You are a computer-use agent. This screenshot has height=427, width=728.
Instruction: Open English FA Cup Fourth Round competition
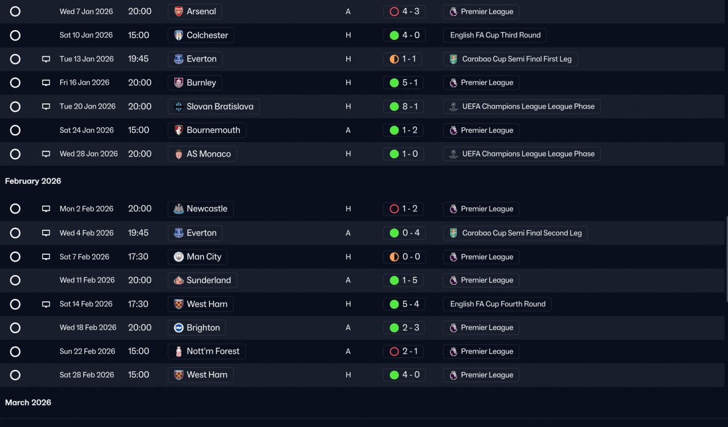coord(497,304)
